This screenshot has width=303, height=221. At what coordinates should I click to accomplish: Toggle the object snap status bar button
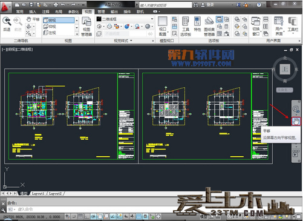100,217
